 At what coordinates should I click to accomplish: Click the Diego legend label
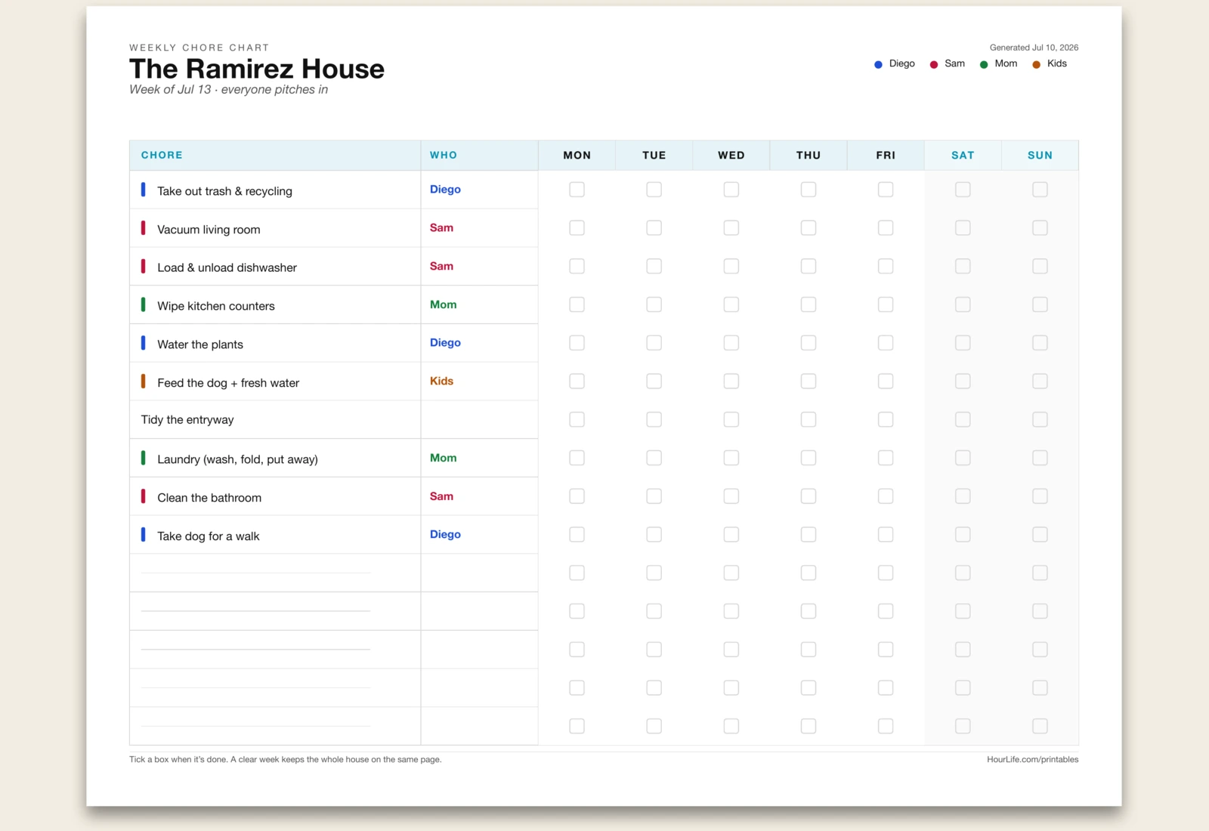901,63
